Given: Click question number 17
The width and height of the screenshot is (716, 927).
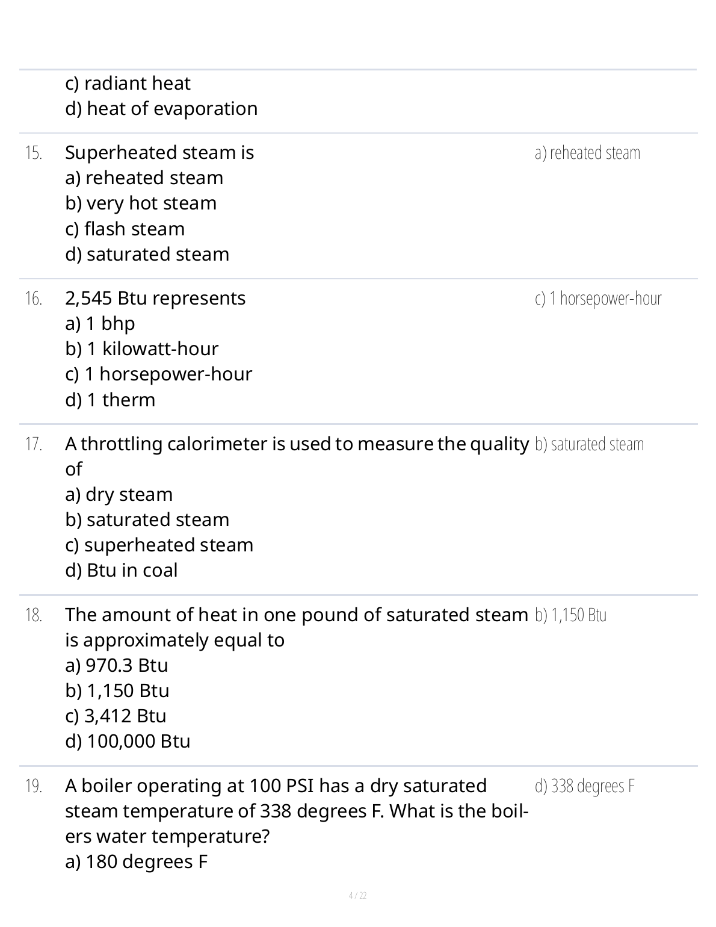Looking at the screenshot, I should 34,444.
